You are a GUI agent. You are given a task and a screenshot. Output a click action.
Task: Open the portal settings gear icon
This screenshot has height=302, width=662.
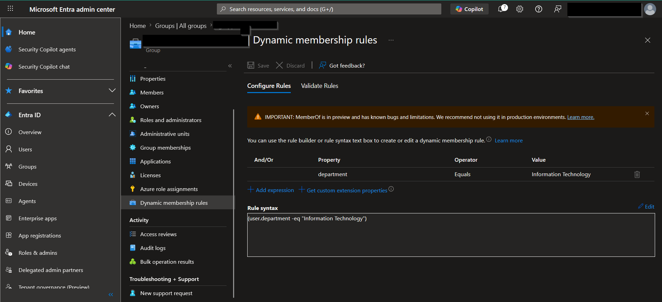[x=520, y=9]
